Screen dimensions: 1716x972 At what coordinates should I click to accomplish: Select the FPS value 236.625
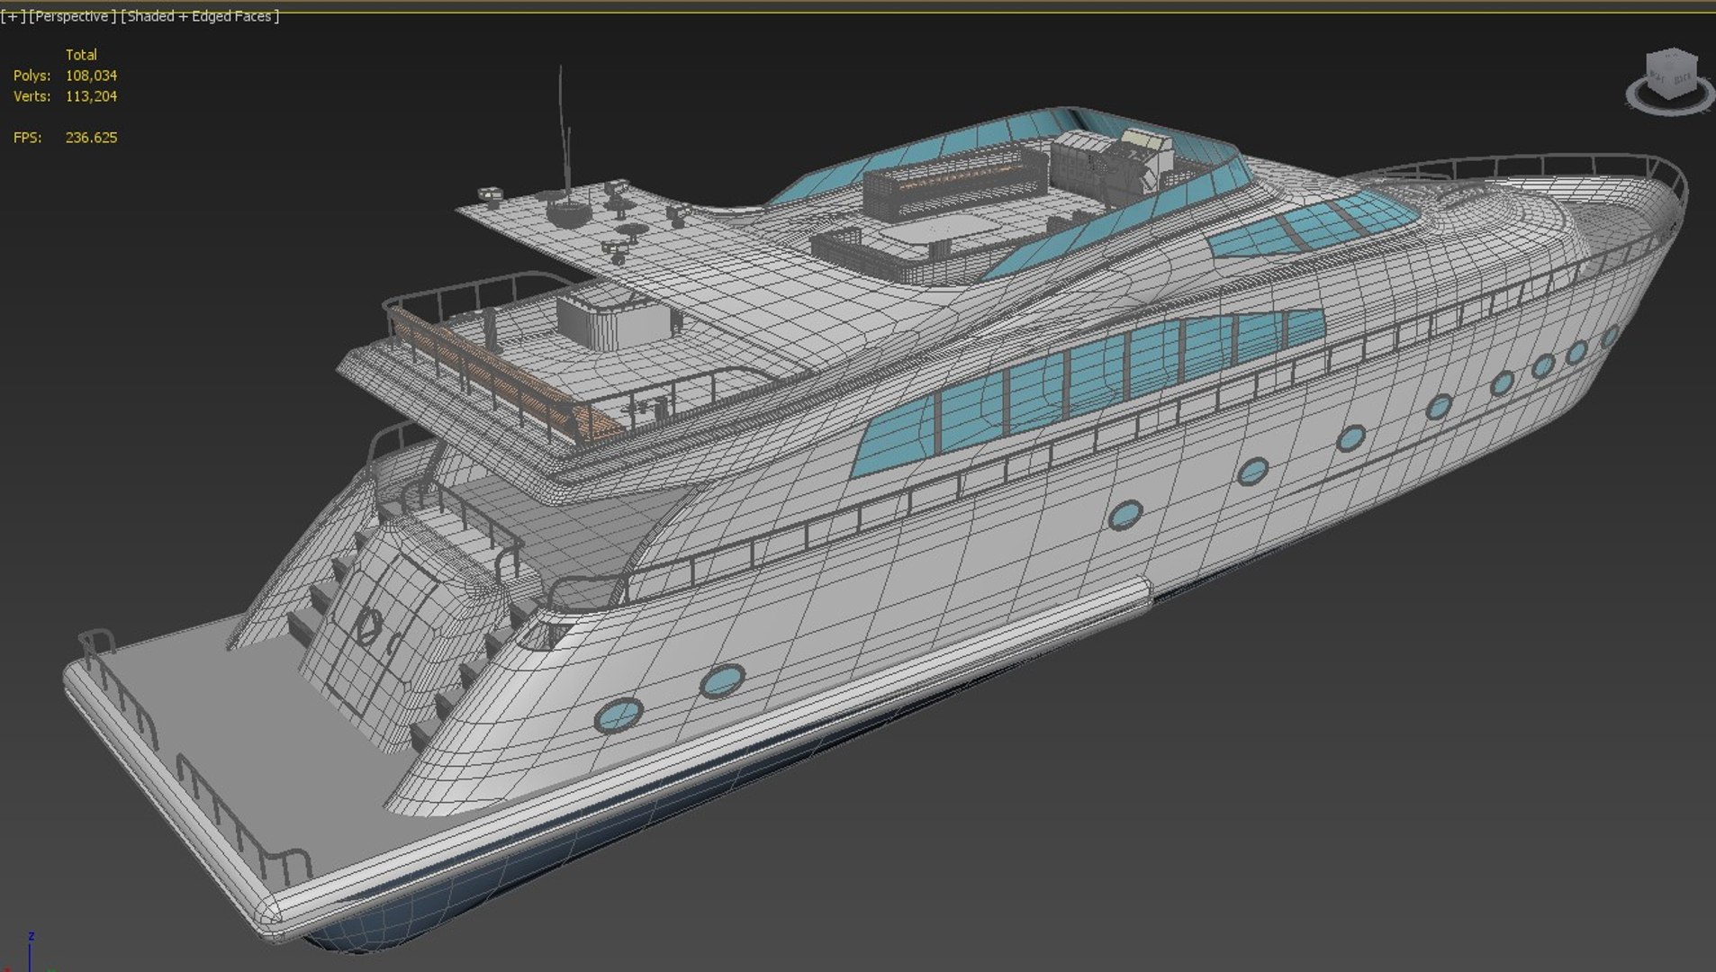point(91,138)
